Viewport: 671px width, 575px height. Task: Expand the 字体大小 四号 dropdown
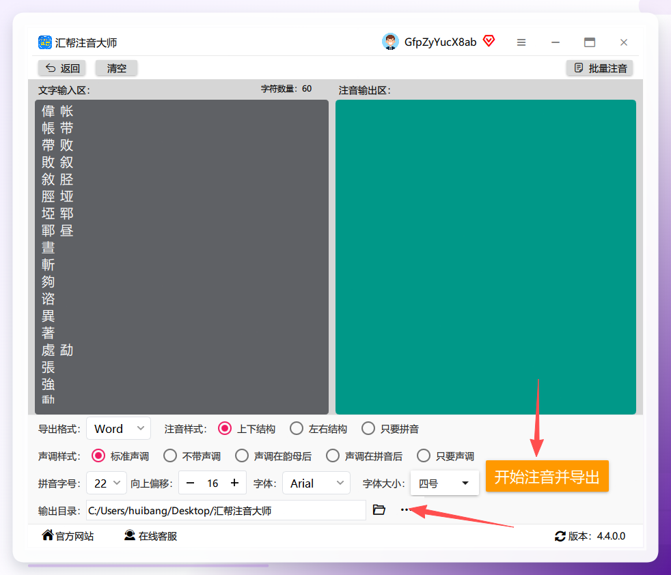(x=444, y=483)
